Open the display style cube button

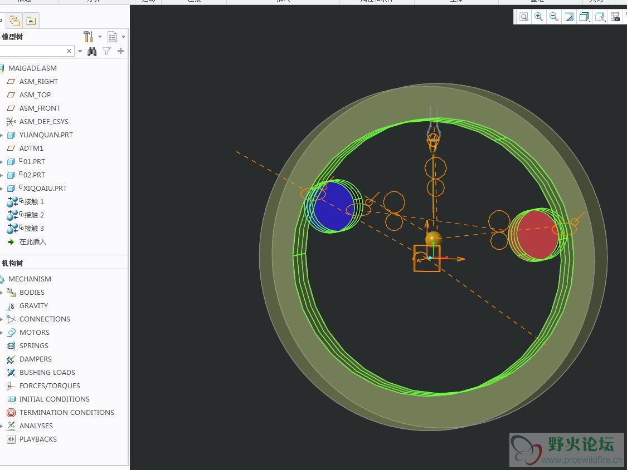[584, 17]
